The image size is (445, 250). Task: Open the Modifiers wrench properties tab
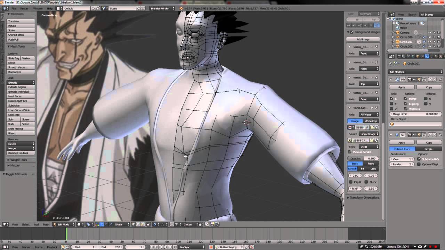427,56
